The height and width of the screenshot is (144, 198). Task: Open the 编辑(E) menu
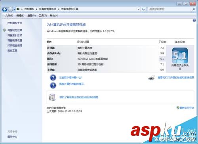tap(20, 15)
